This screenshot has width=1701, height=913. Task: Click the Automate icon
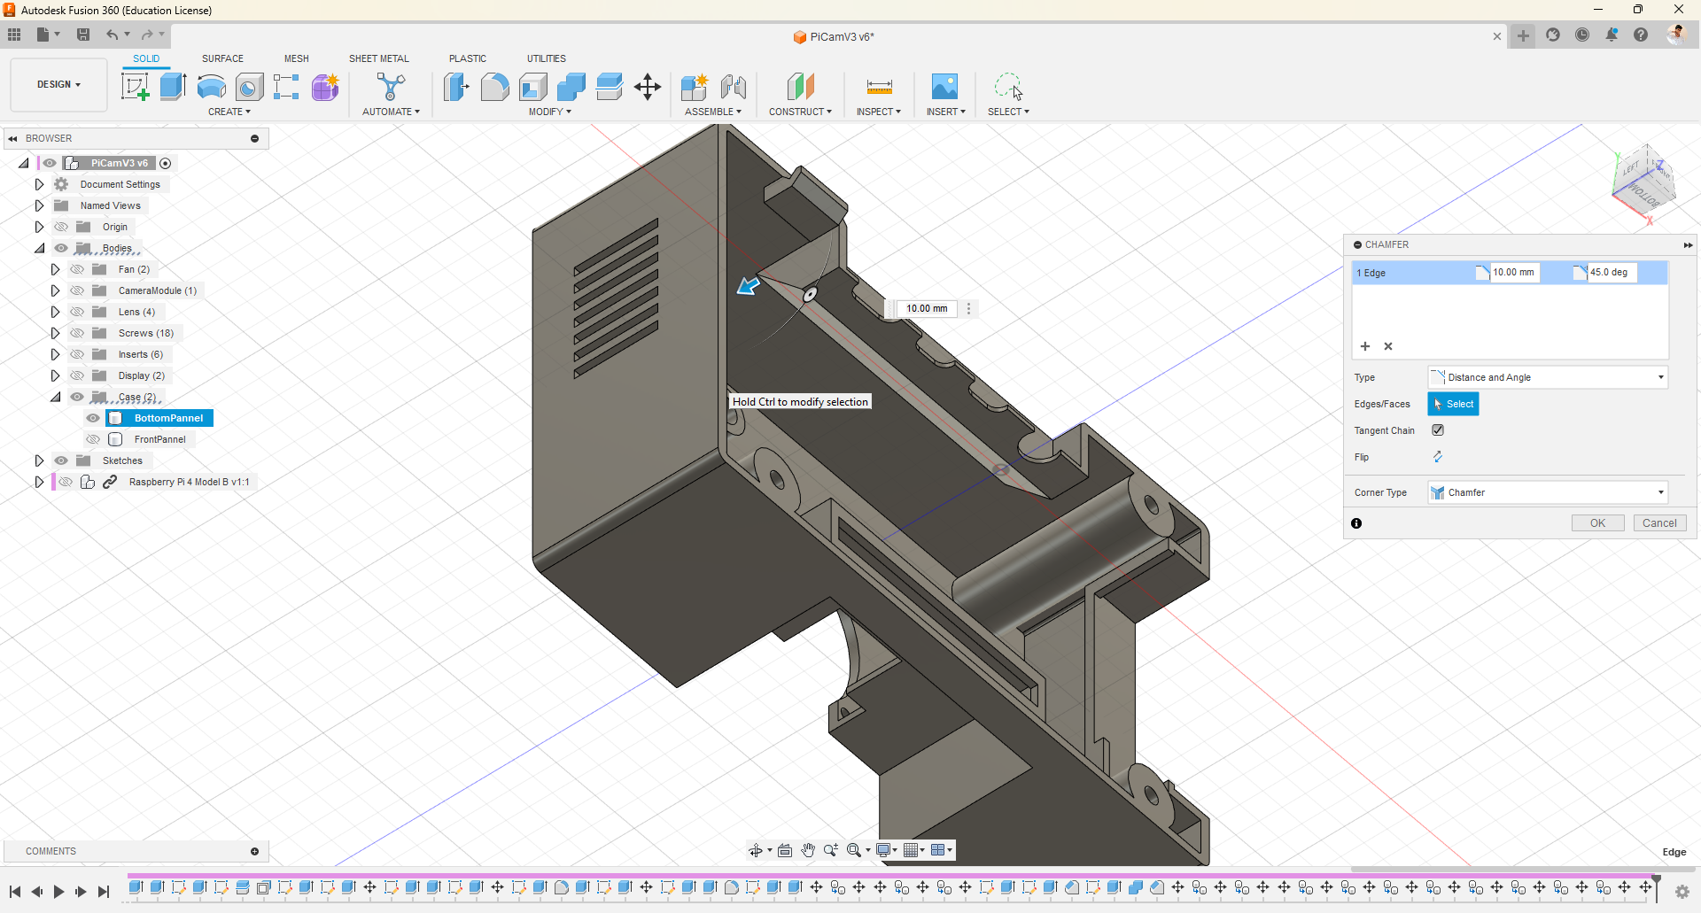coord(391,87)
